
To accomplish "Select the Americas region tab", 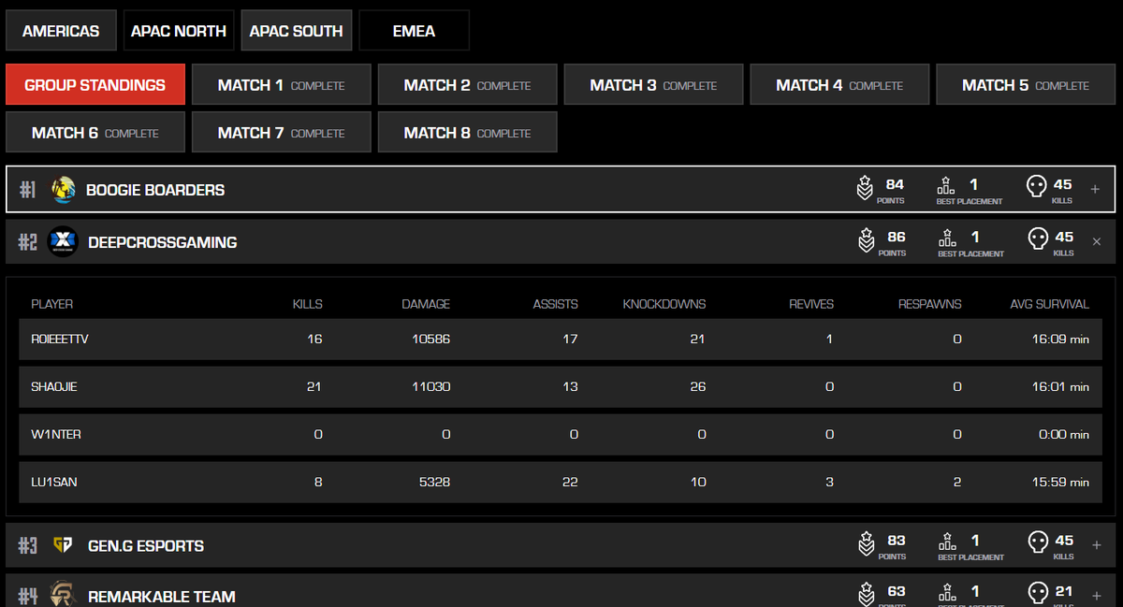I will [61, 31].
